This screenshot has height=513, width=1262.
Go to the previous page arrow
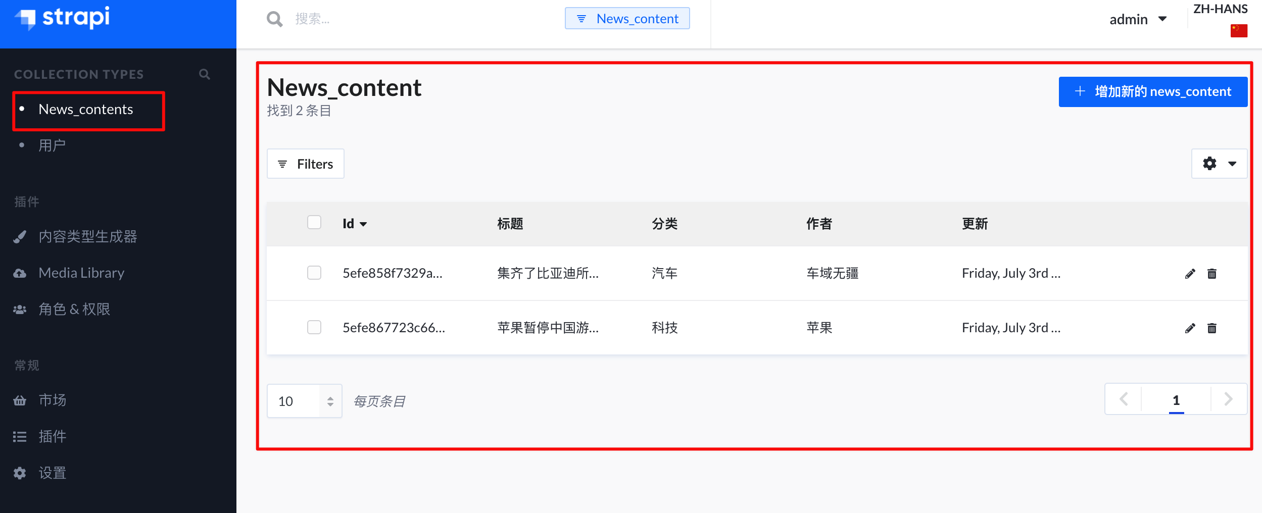(x=1124, y=399)
